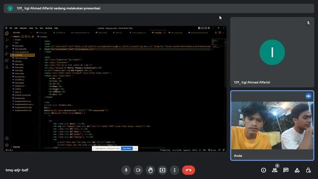Toggle the bottom panel layout icon
Image resolution: width=318 pixels, height=179 pixels.
[x=202, y=28]
